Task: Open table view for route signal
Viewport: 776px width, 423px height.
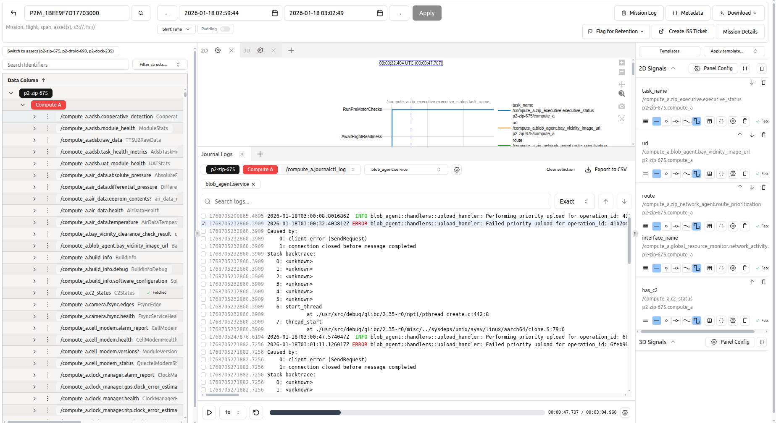Action: [710, 226]
